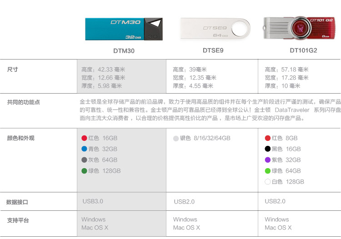This screenshot has width=341, height=239.
Task: Pick the white 128GB color dot
Action: coord(267,182)
